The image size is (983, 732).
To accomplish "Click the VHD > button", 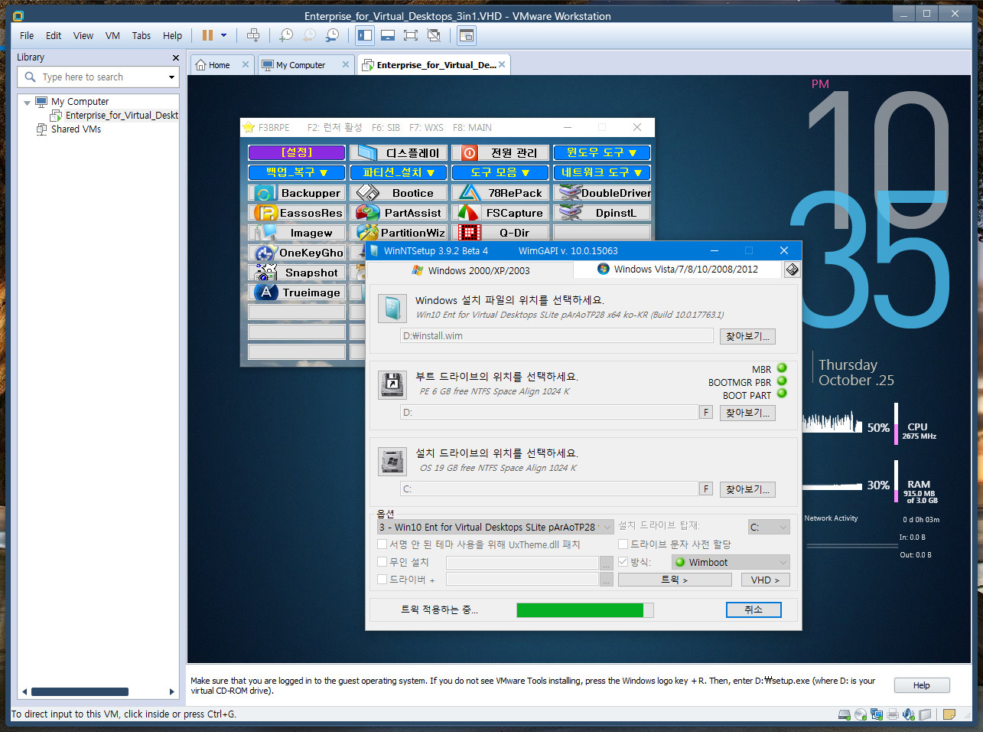I will point(765,580).
